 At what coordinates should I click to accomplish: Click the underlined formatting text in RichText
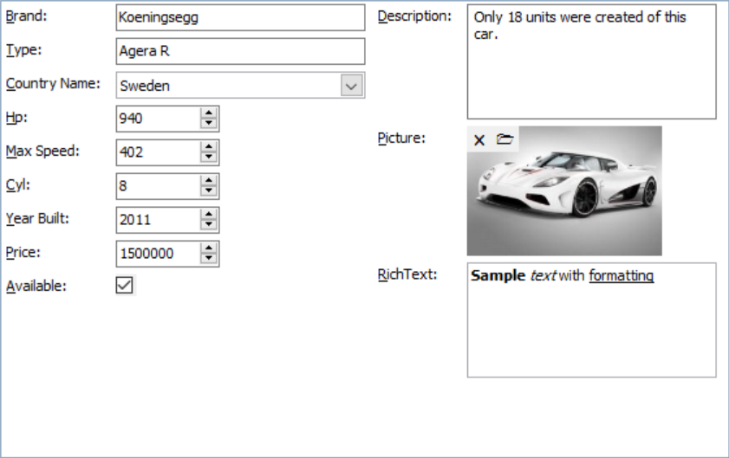click(x=621, y=276)
